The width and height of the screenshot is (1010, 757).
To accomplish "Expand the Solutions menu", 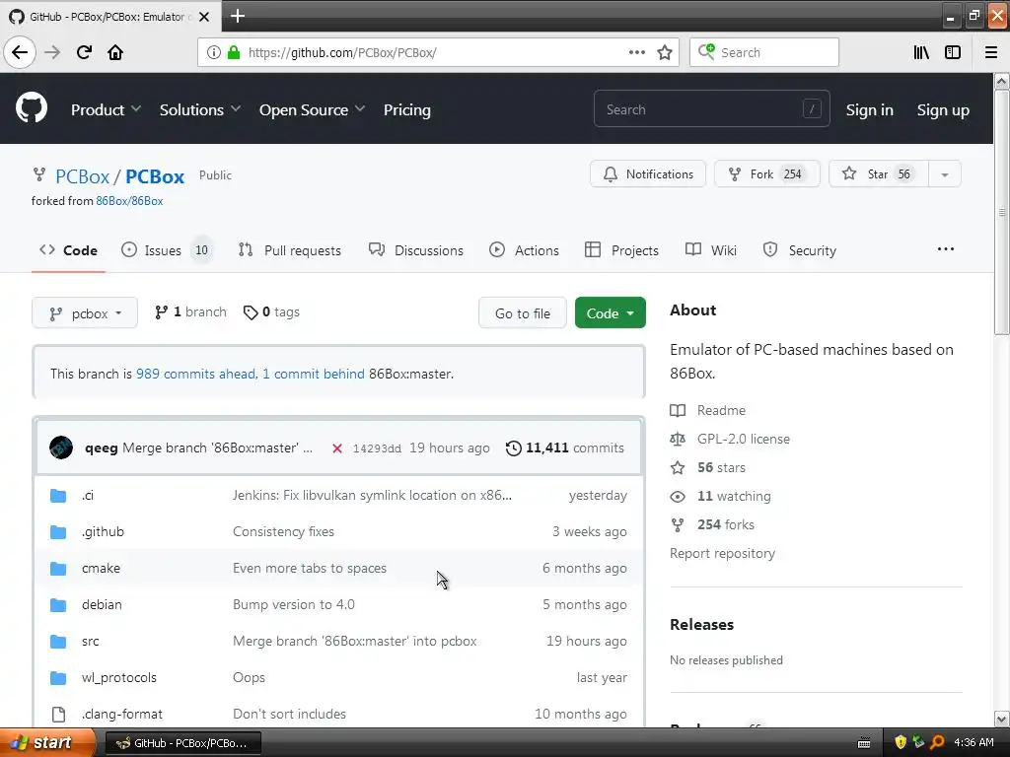I will 199,110.
